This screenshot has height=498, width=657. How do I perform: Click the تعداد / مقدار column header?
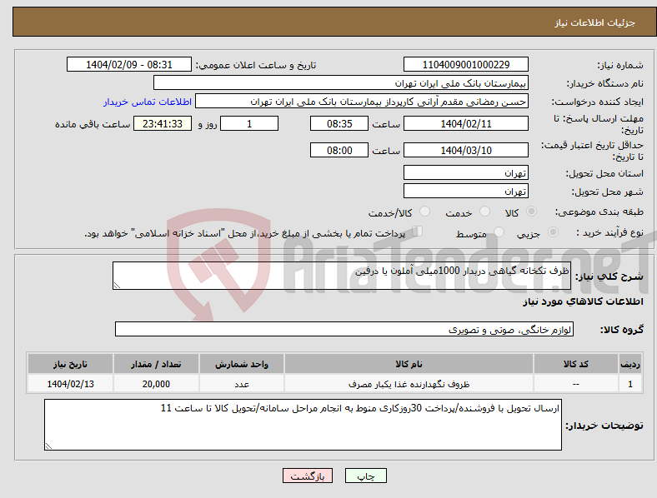coord(156,364)
